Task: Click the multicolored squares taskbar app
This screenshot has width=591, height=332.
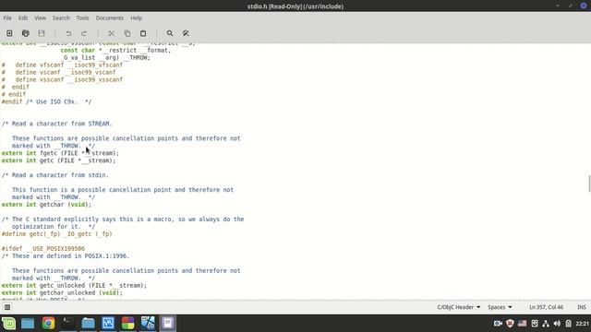Action: (127, 324)
